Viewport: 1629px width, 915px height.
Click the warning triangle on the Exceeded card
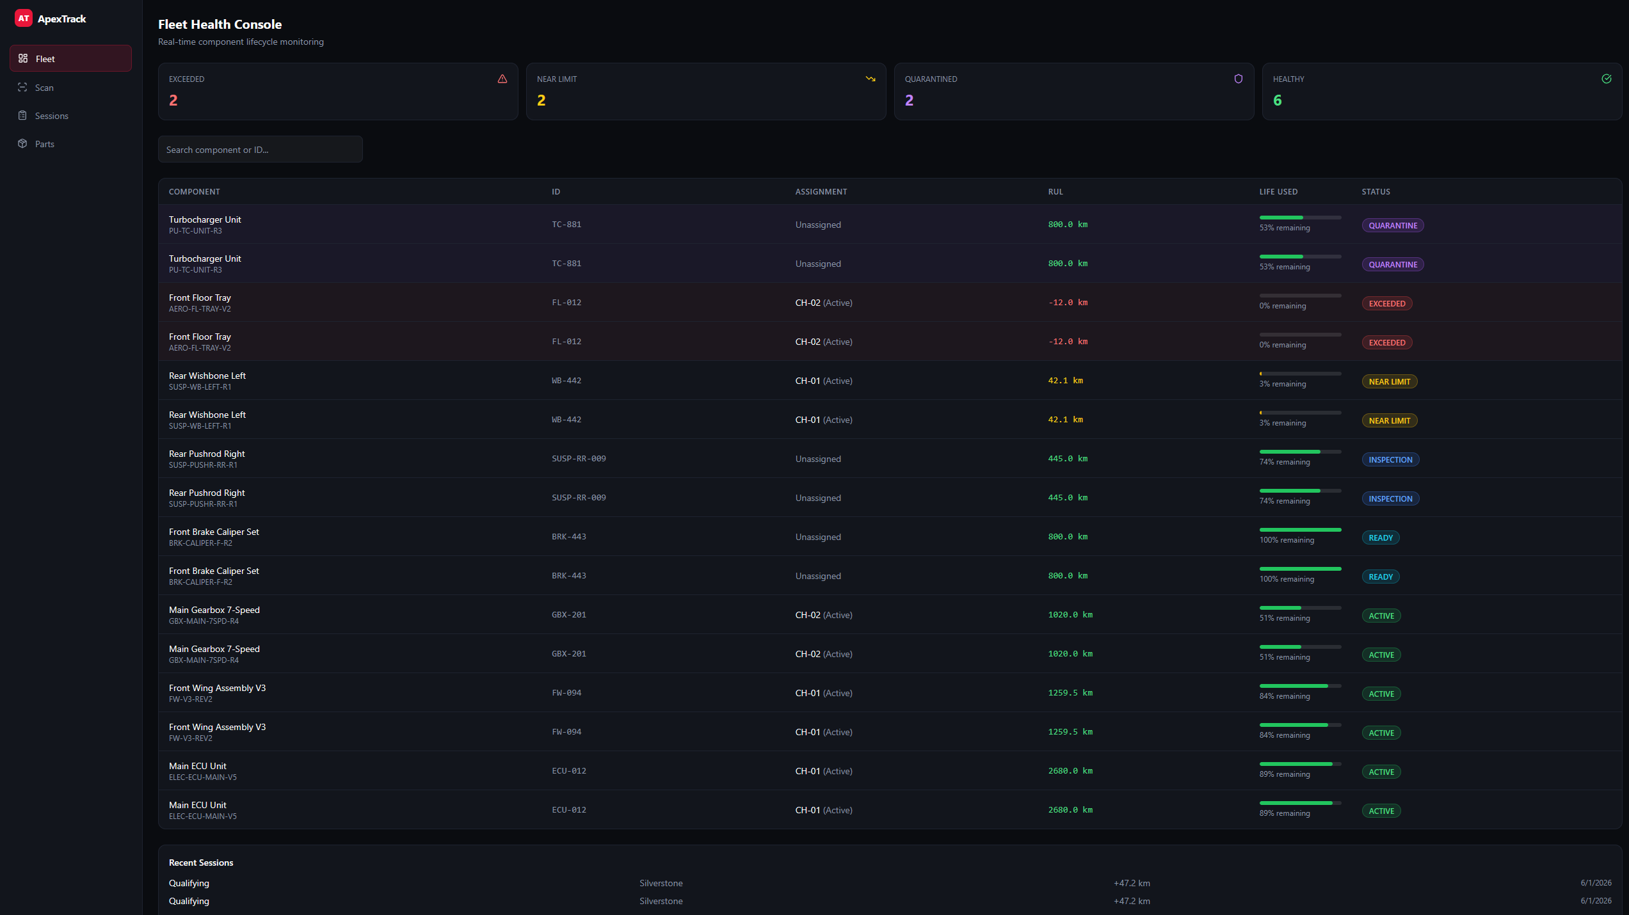click(502, 79)
